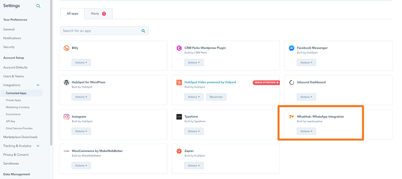402x179 pixels.
Task: Collapse the Integrations section chevron
Action: 38,85
